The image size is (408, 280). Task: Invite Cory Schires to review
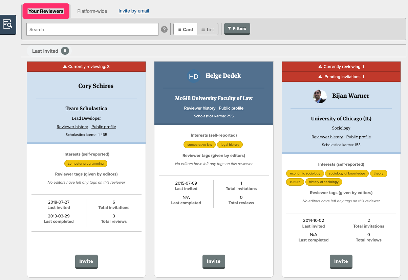(86, 261)
